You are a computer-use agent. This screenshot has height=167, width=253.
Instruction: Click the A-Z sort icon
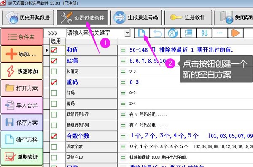point(204,33)
